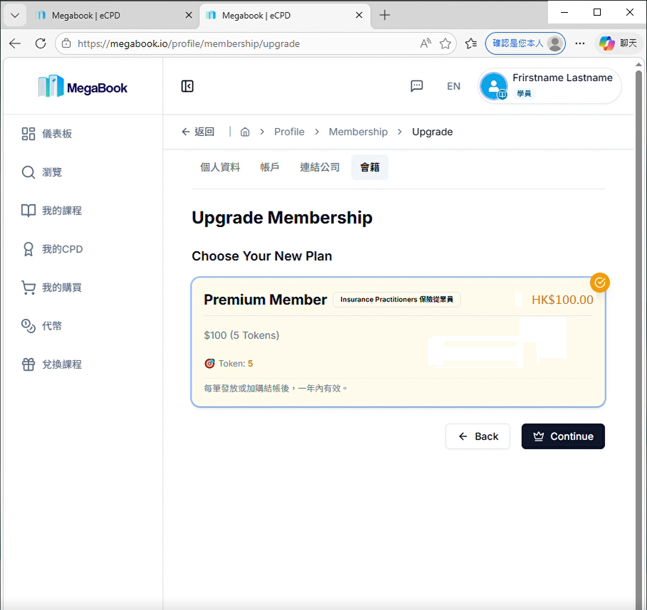
Task: Open Profile breadcrumb link
Action: click(289, 132)
